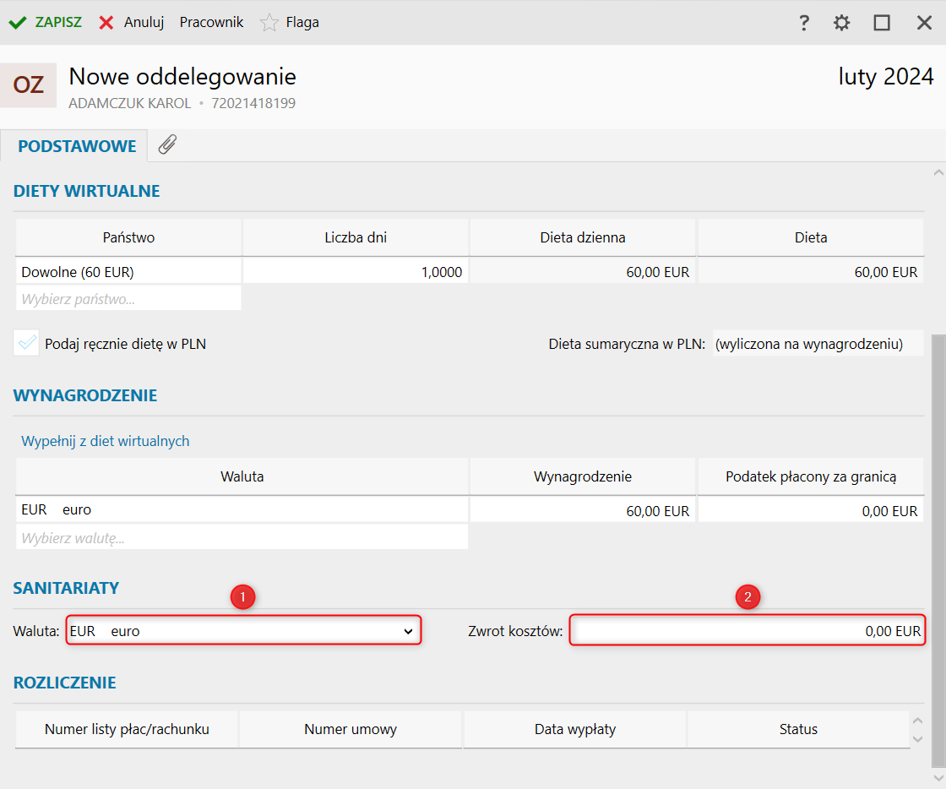Click the Rozliczenie table scroll down arrow
Viewport: 946px width, 789px height.
pos(917,739)
